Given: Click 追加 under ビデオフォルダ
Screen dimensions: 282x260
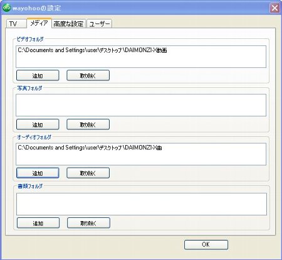Looking at the screenshot, I should pyautogui.click(x=38, y=75).
